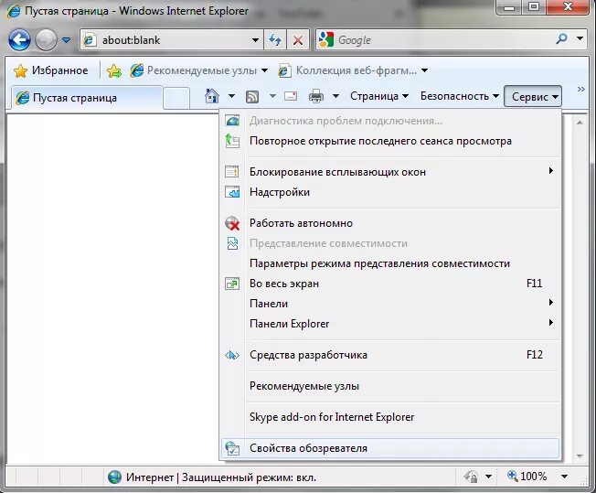Expand the Коллекция веб-фрагм... dropdown arrow

pos(424,70)
